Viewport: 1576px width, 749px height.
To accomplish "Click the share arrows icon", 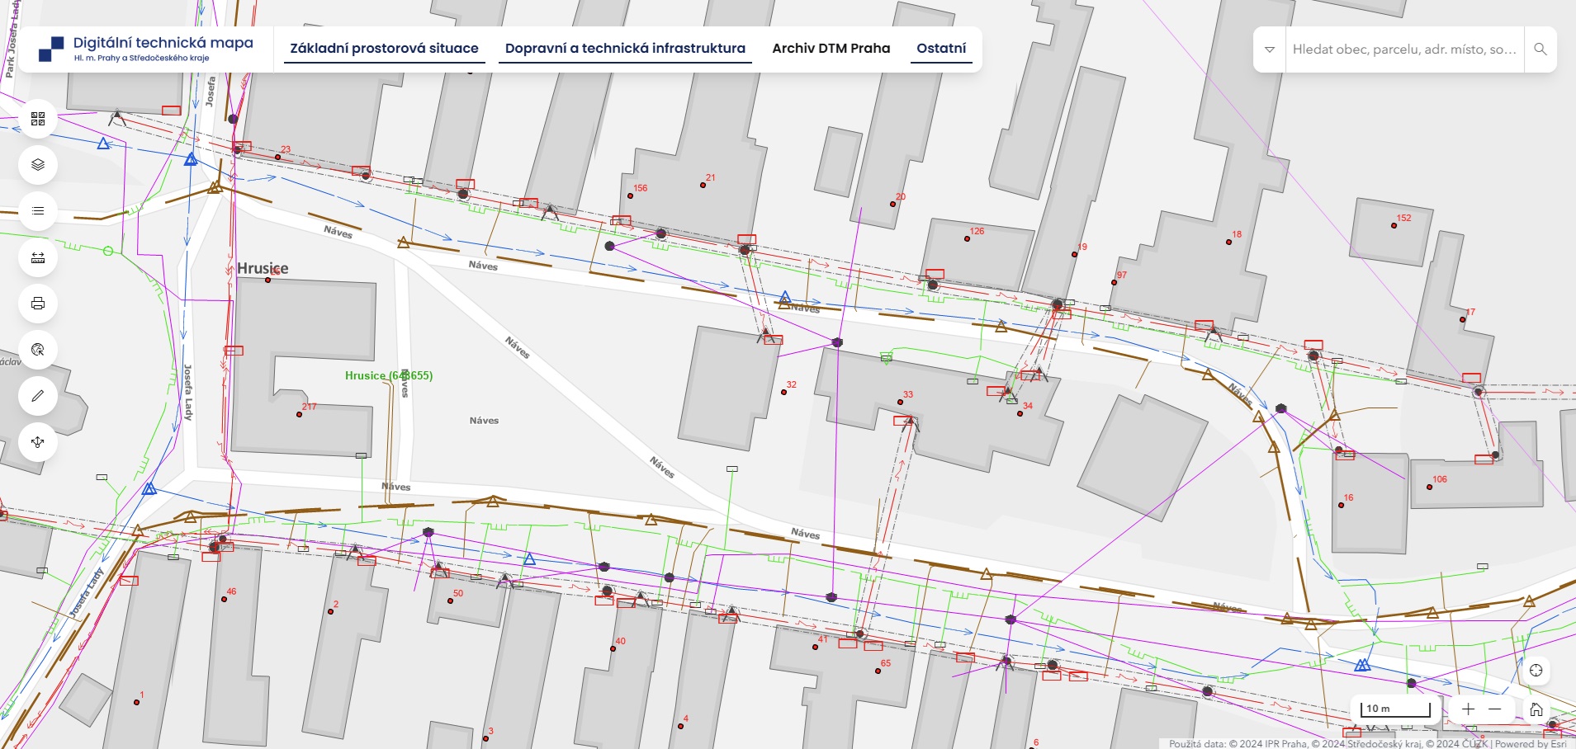I will point(38,442).
